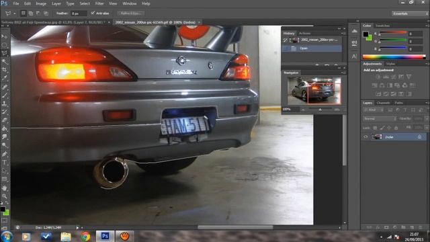Open the collapsed Histogram panel icon
The width and height of the screenshot is (430, 242).
coord(354,31)
